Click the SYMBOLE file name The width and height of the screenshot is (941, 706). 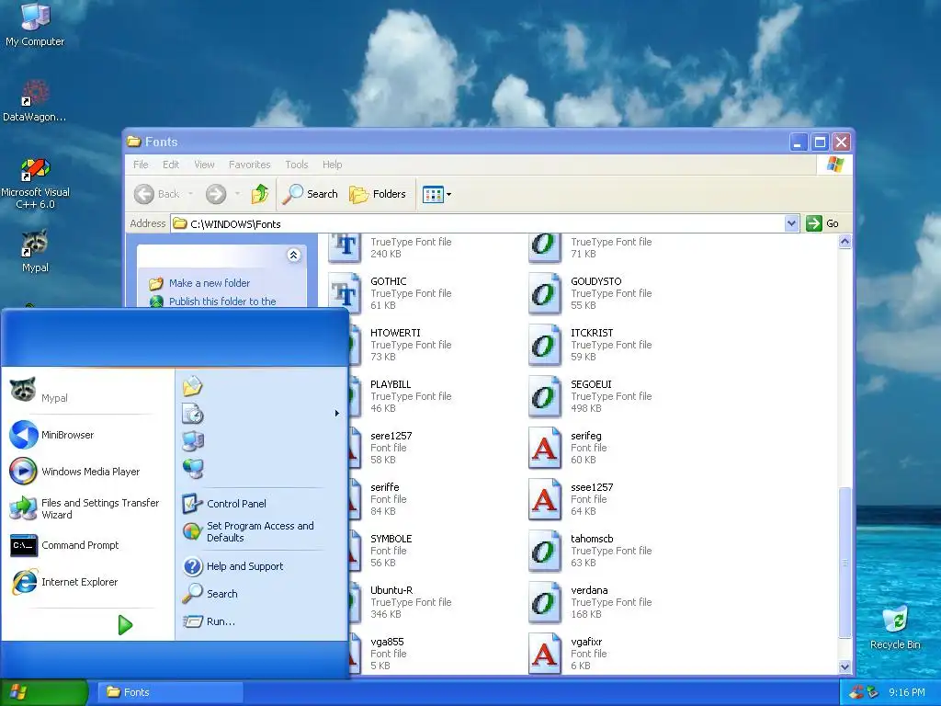tap(391, 539)
